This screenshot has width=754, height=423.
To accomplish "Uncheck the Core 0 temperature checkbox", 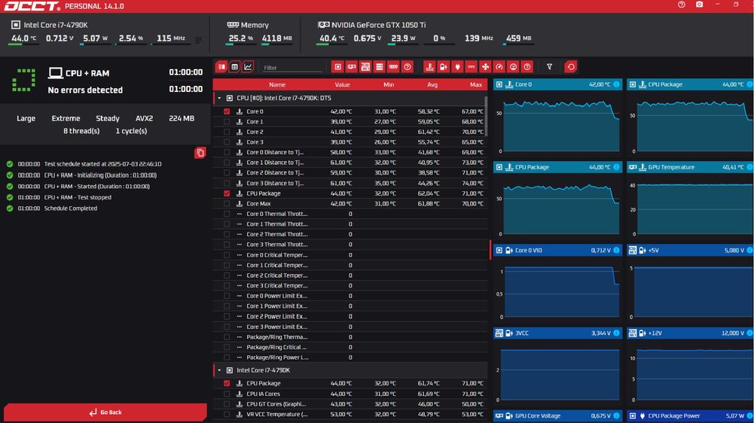I will [x=227, y=111].
